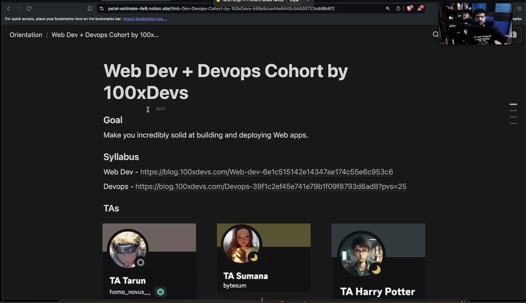
Task: Click the TAs heading
Action: point(111,208)
